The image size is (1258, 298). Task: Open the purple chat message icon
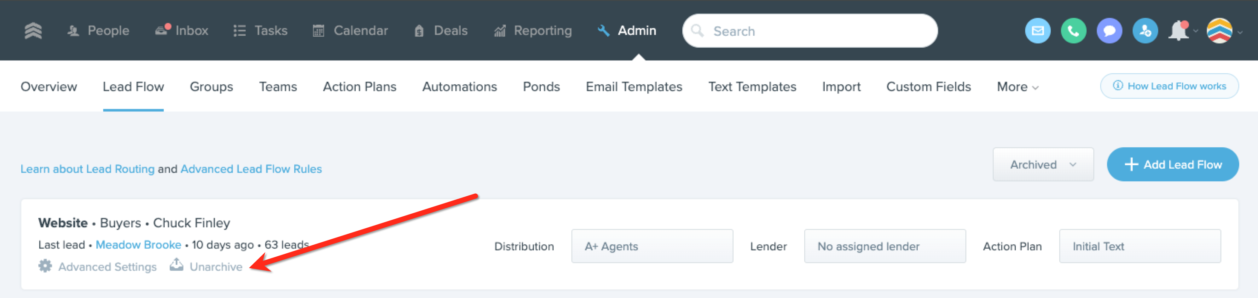1109,31
